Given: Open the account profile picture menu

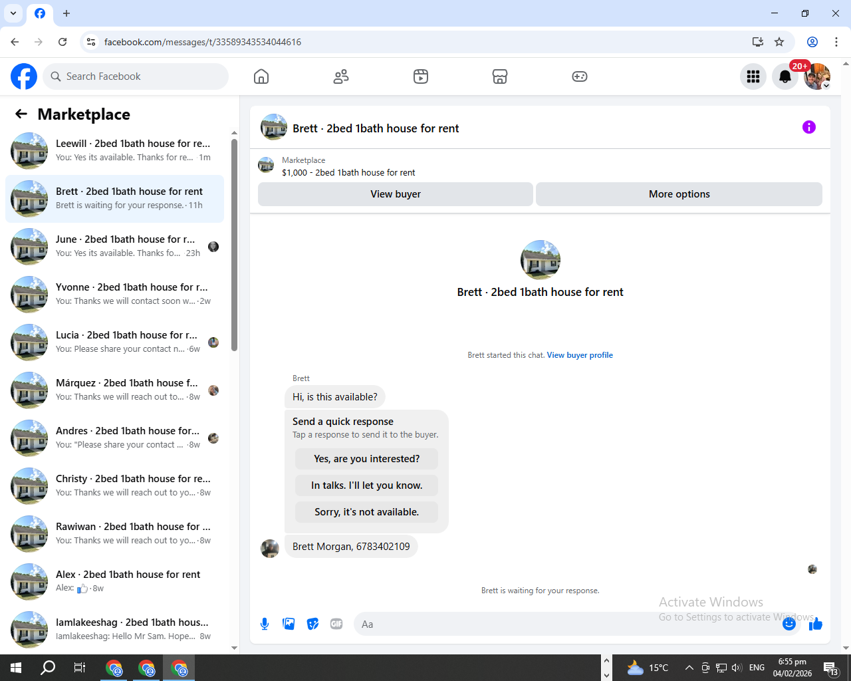Looking at the screenshot, I should tap(817, 76).
